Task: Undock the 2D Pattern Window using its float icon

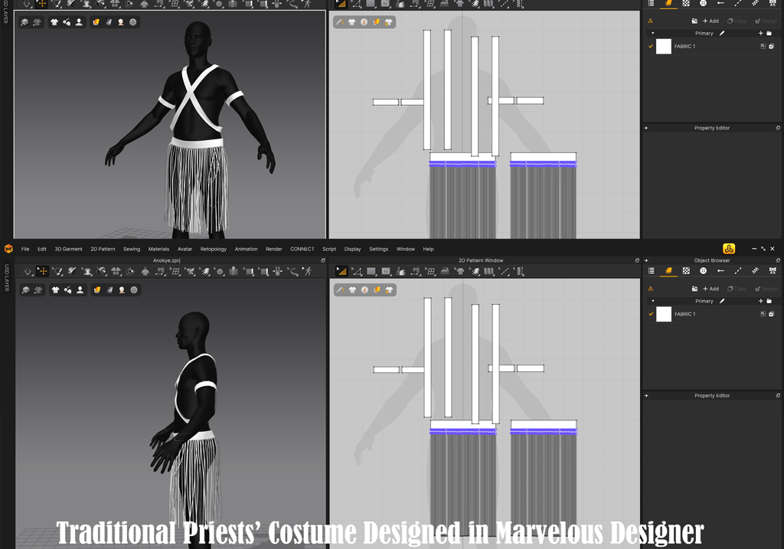Action: pyautogui.click(x=636, y=260)
